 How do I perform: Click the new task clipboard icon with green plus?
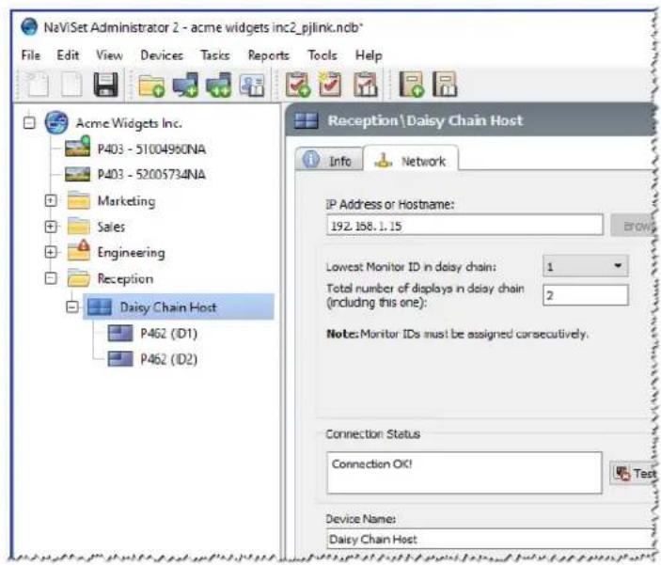(x=298, y=85)
